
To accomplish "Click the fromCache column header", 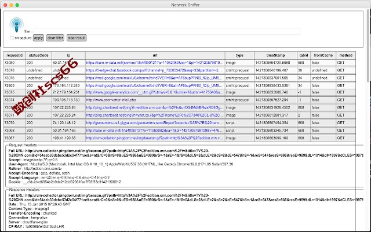I will 323,56.
